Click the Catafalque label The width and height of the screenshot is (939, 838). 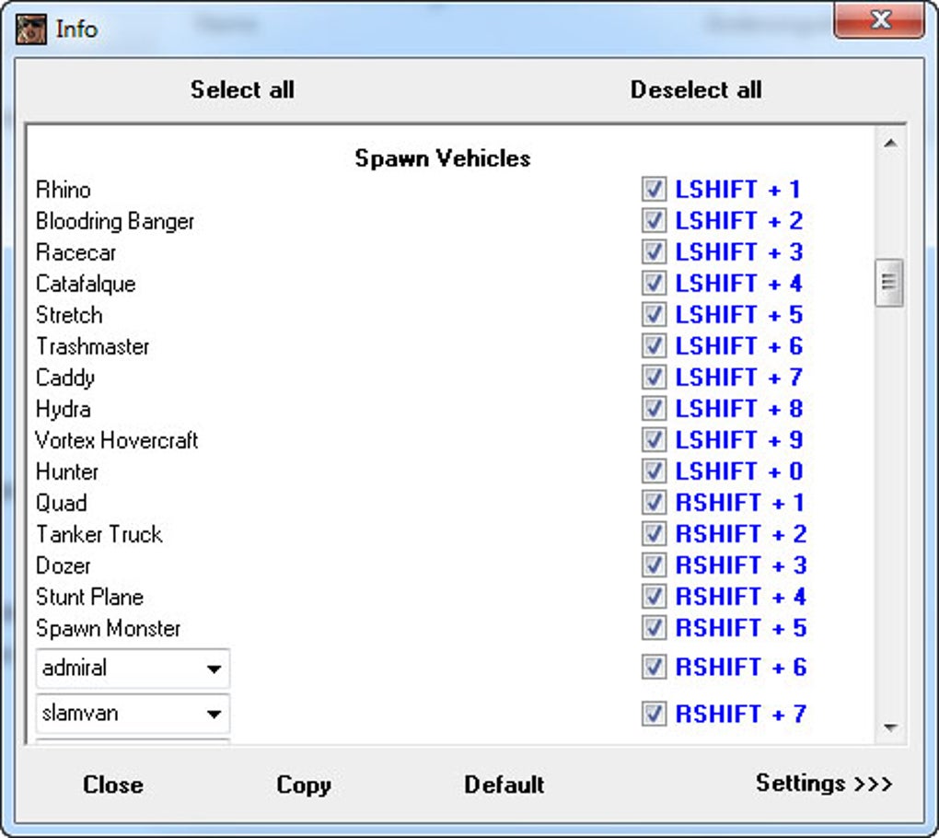click(86, 284)
